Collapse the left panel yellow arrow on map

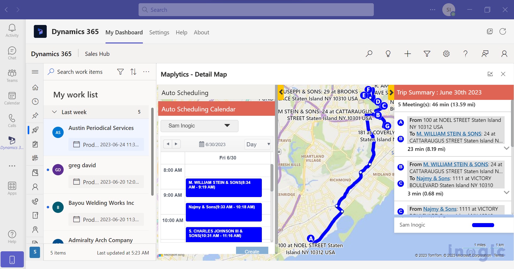click(281, 92)
